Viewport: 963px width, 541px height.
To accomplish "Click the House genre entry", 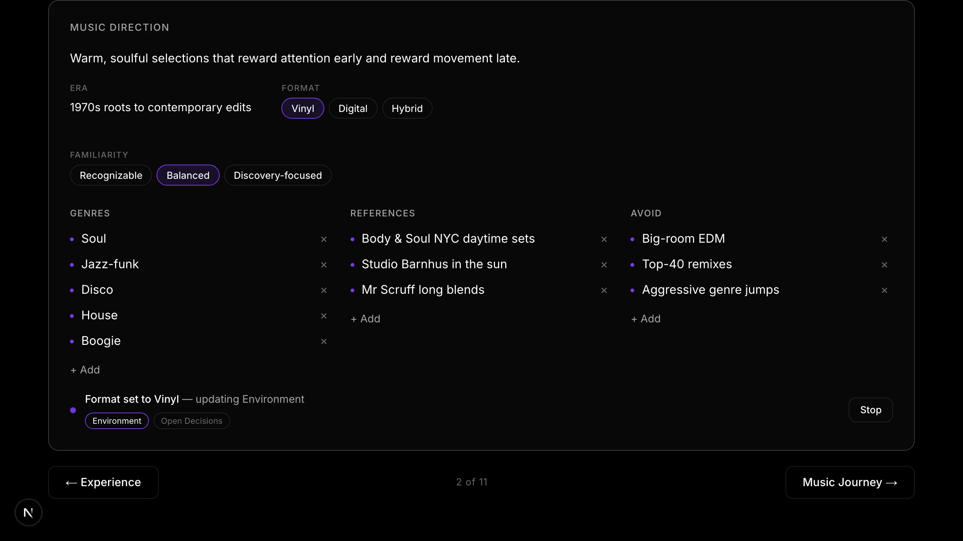I will pos(99,315).
